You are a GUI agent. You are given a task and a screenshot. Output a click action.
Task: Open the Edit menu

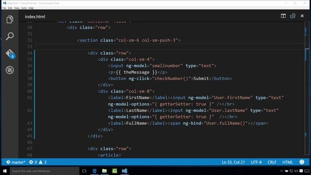[x=10, y=8]
